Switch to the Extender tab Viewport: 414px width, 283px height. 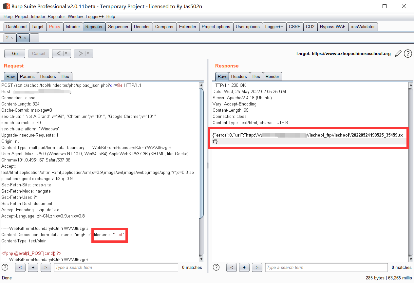tap(188, 27)
